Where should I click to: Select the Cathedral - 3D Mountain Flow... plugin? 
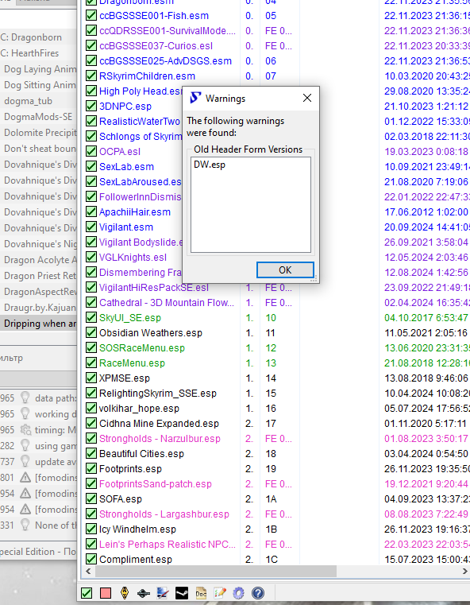pyautogui.click(x=167, y=302)
